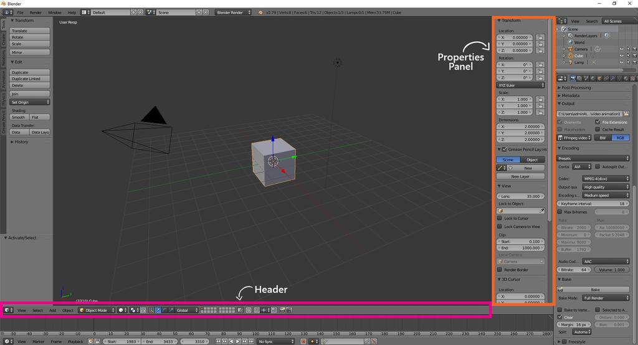Enable the Cache Result checkbox
The height and width of the screenshot is (345, 638).
click(x=598, y=130)
